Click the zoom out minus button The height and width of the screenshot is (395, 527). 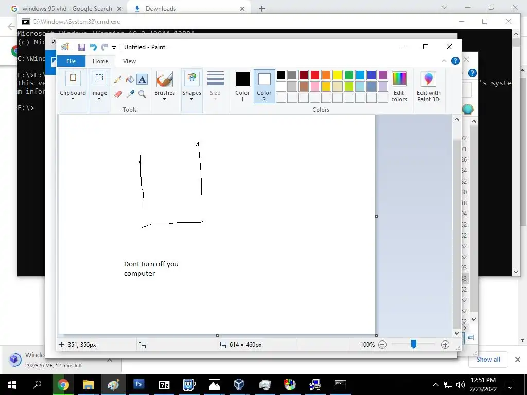(382, 345)
